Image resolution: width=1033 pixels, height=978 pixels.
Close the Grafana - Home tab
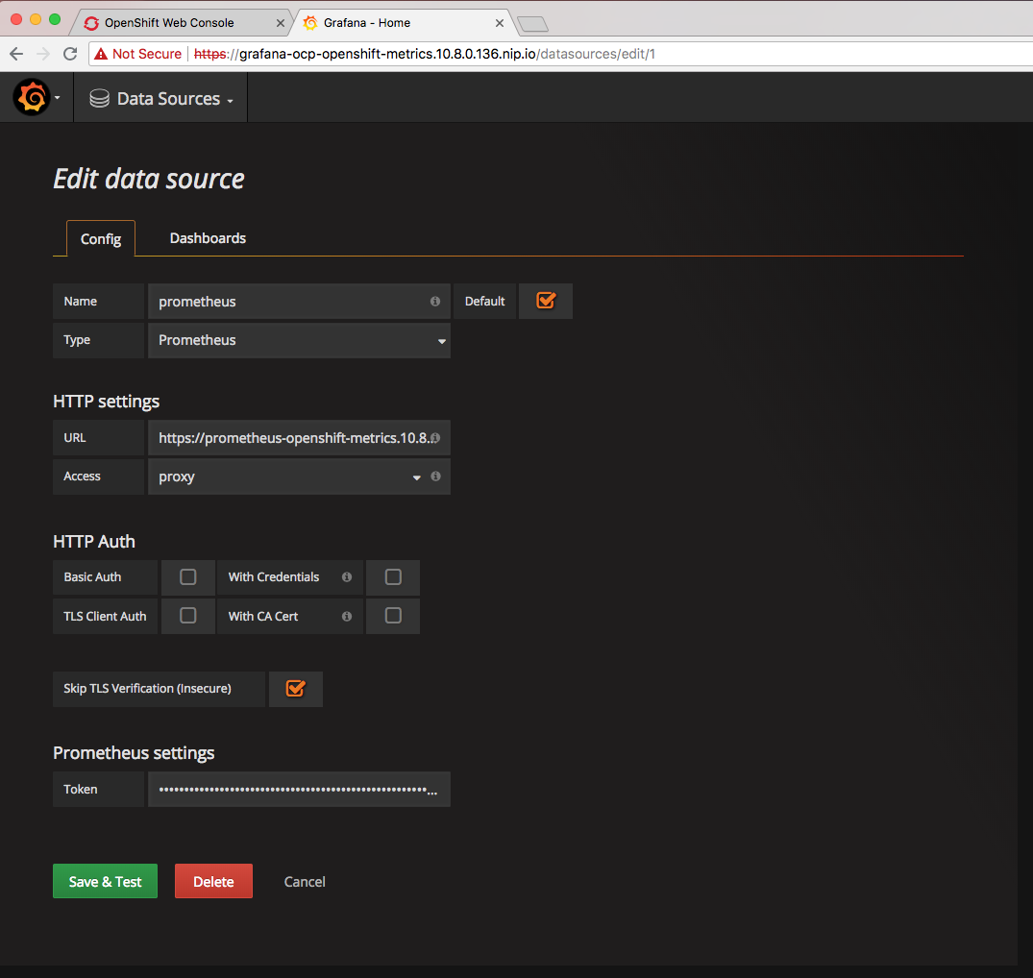(500, 23)
